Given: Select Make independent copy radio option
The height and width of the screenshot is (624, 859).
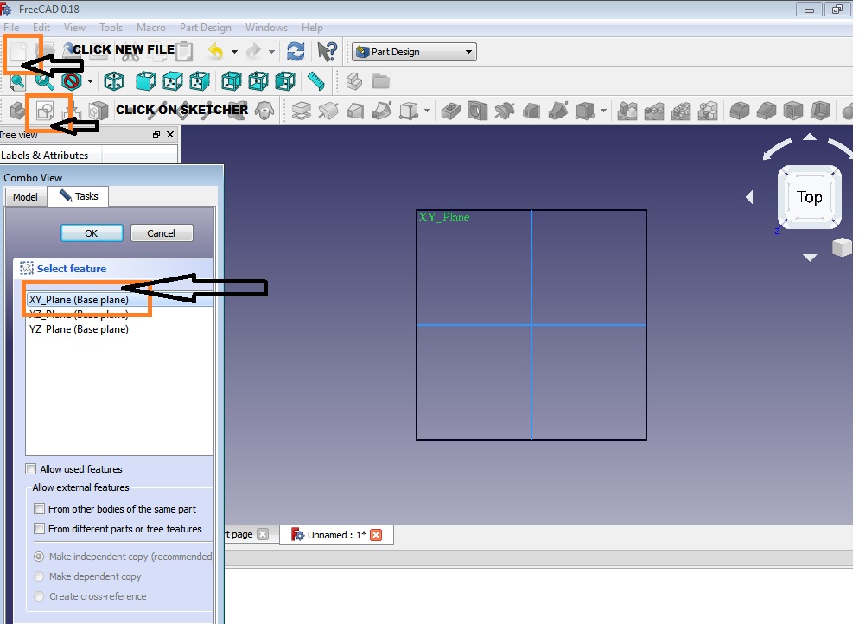Looking at the screenshot, I should 39,557.
